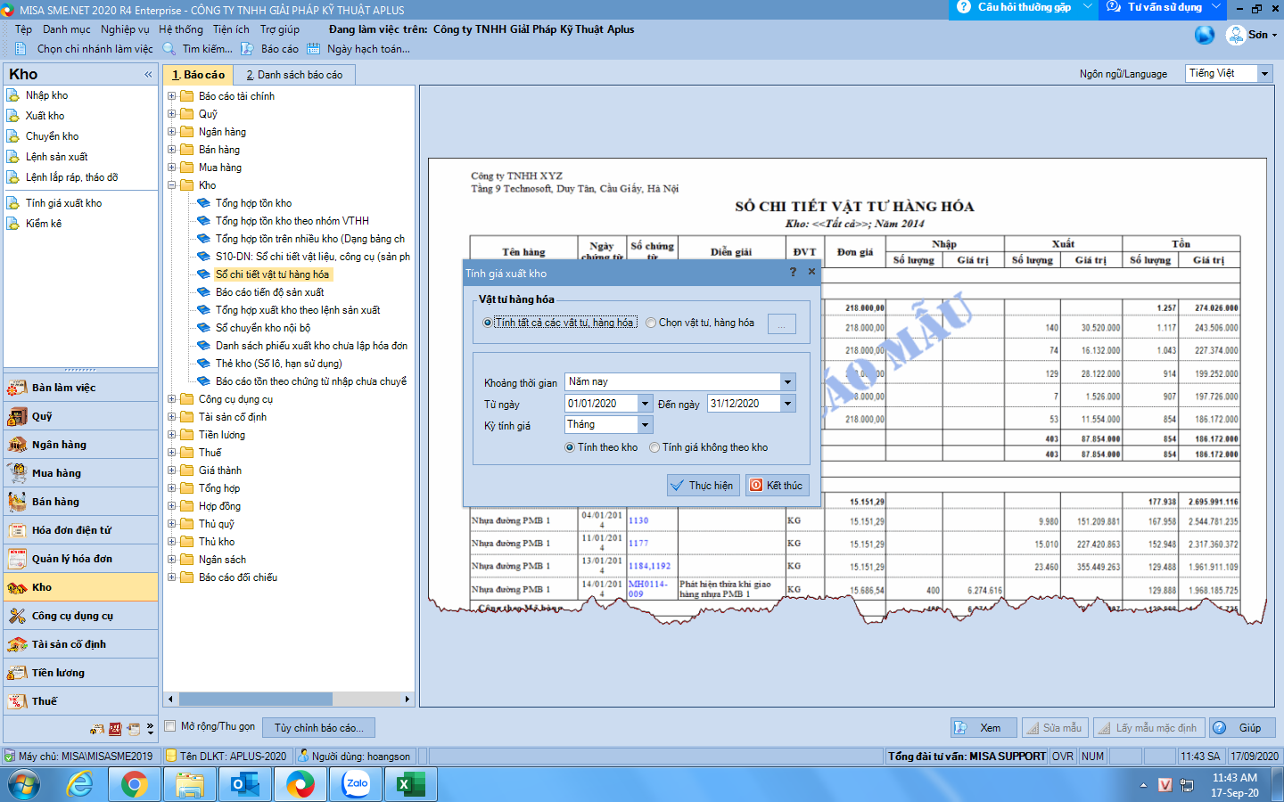This screenshot has height=802, width=1284.
Task: Switch to Danh sách báo cáo tab
Action: [294, 75]
